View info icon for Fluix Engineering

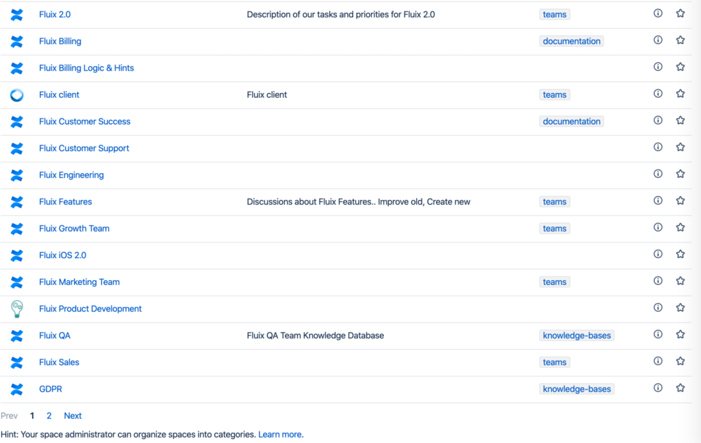tap(658, 174)
